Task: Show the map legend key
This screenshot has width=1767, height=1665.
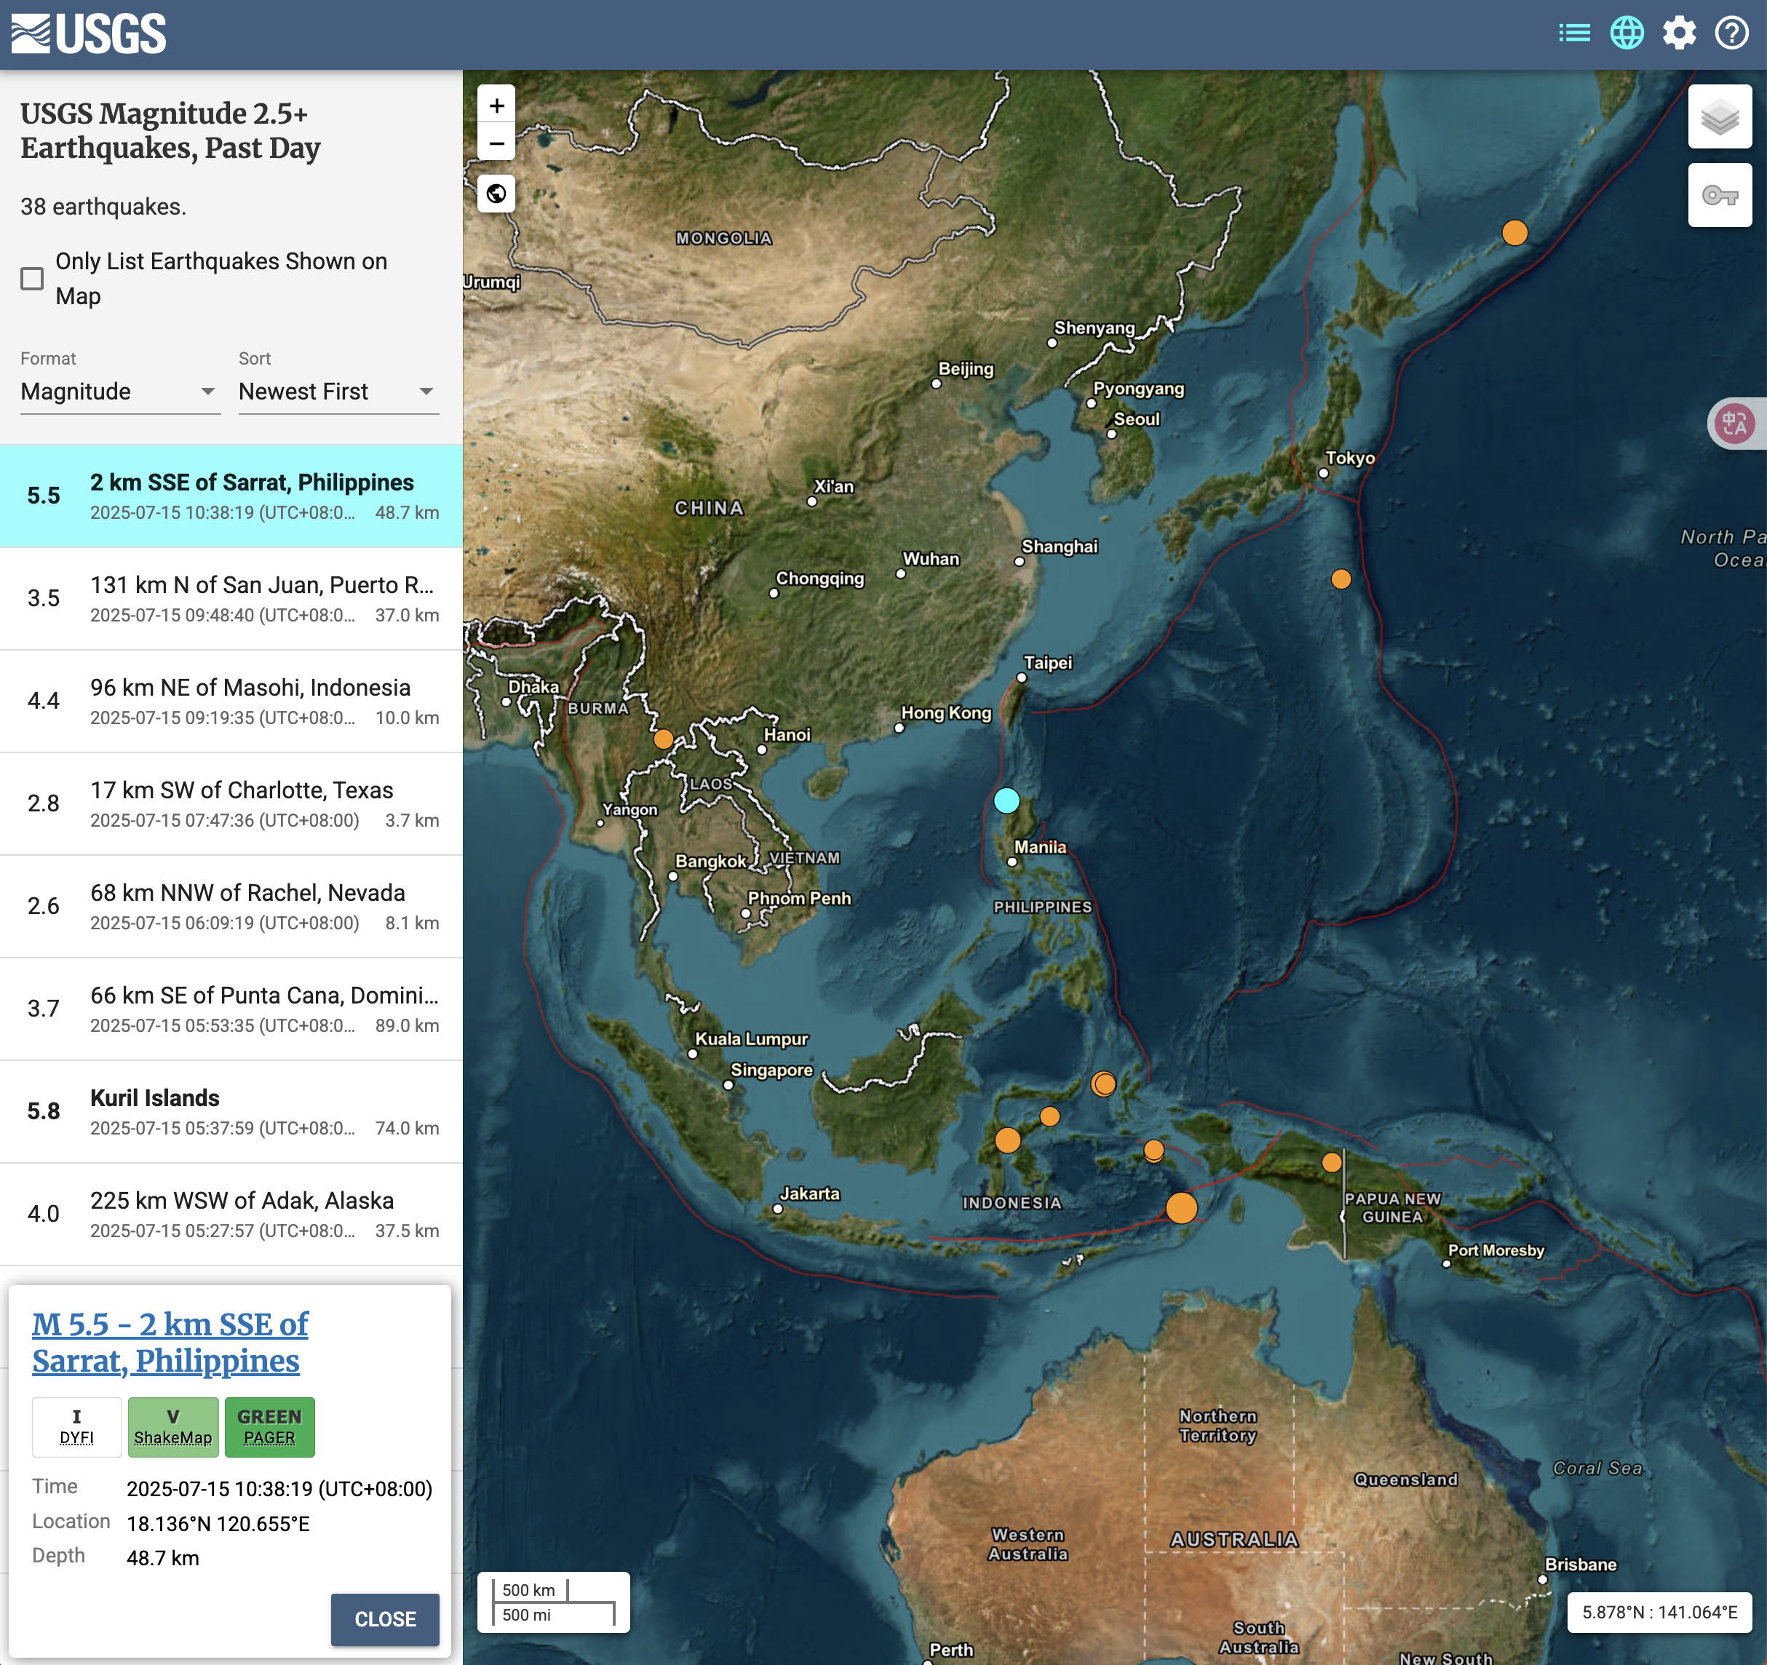Action: 1719,196
